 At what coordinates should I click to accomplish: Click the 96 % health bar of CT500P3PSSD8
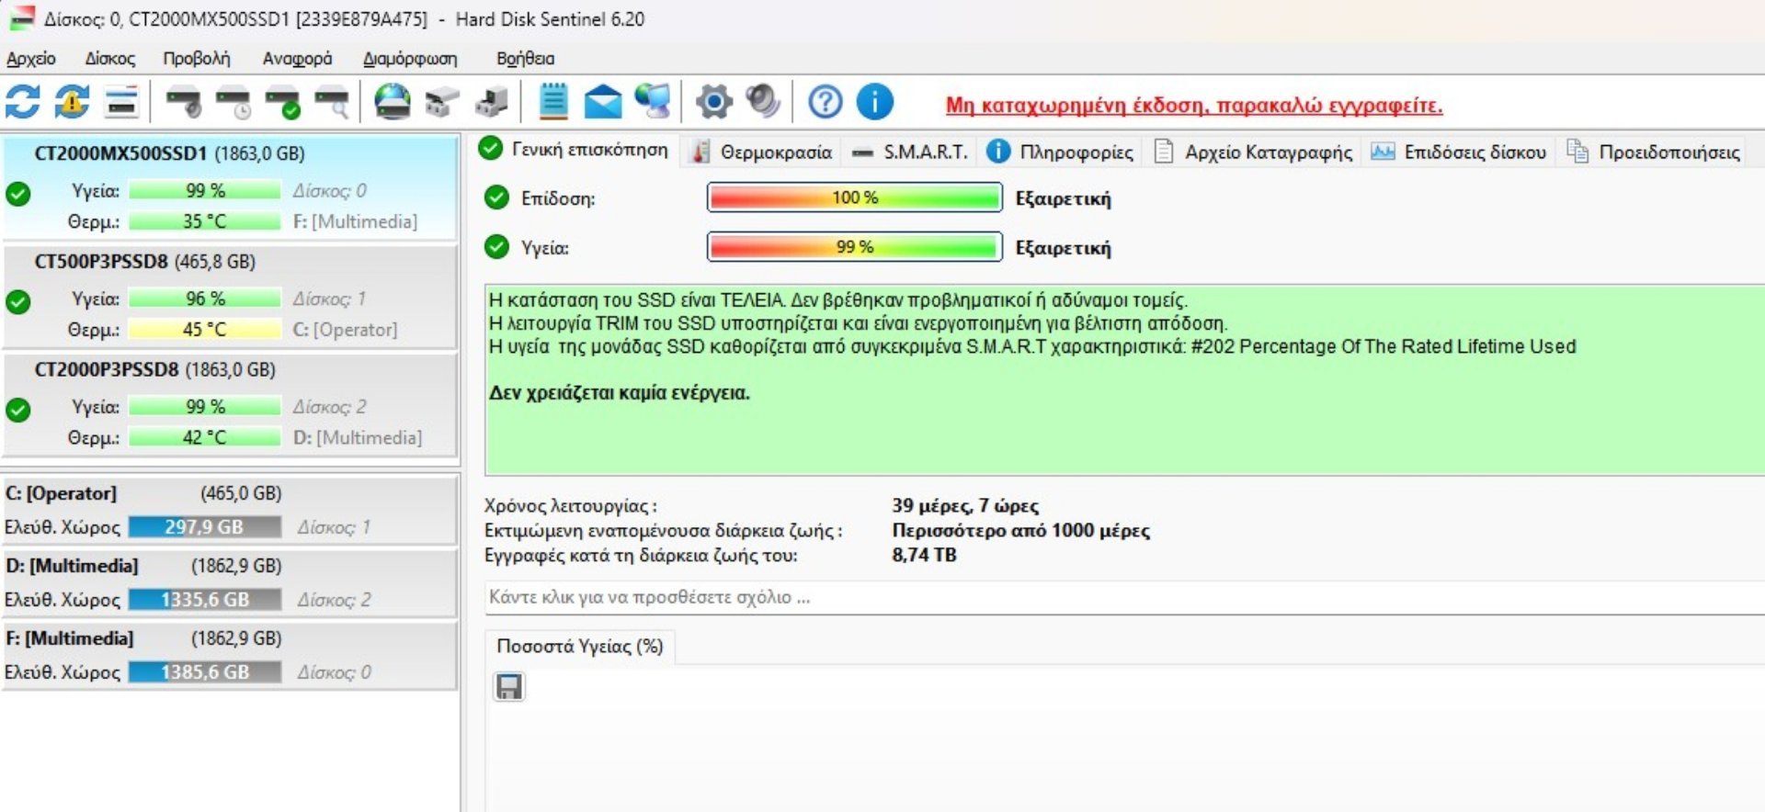[x=204, y=299]
